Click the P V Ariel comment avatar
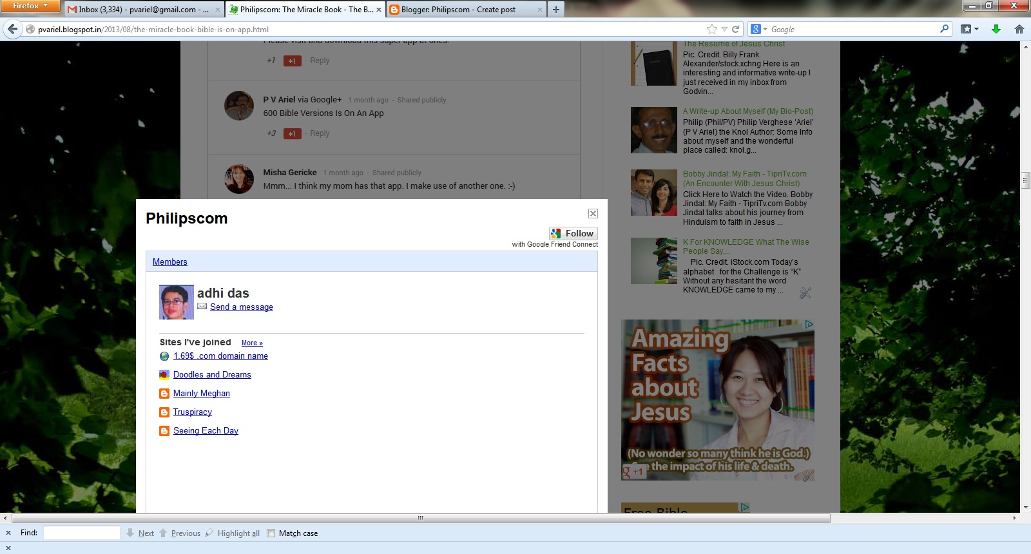The height and width of the screenshot is (554, 1031). 239,106
